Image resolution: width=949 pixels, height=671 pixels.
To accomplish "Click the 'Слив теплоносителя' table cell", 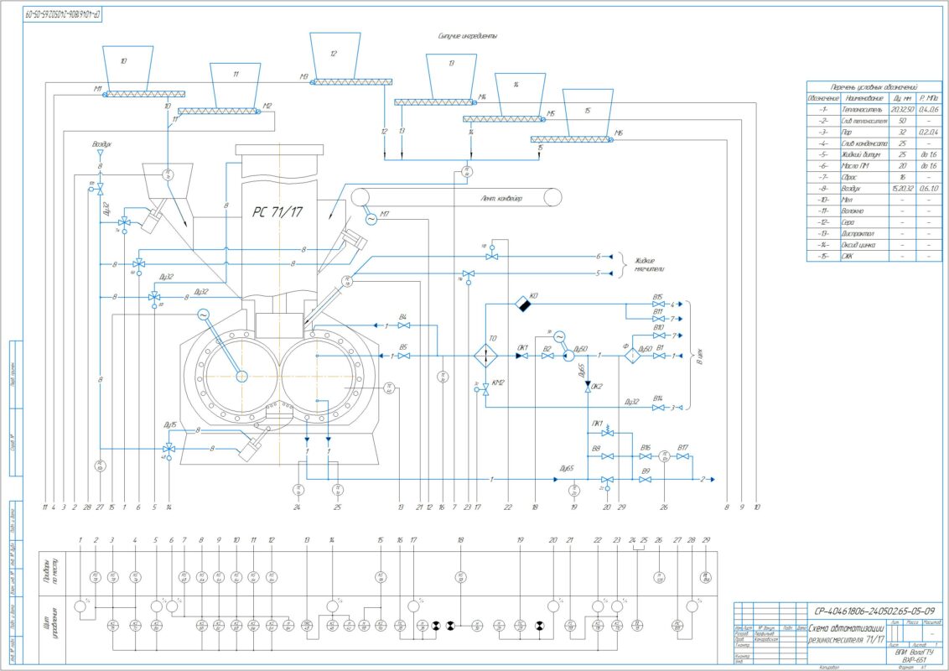I will pyautogui.click(x=864, y=121).
